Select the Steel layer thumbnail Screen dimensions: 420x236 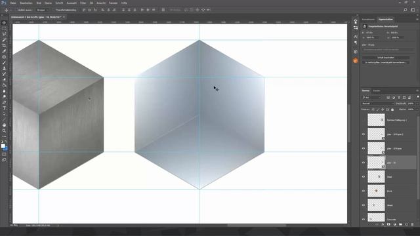click(376, 176)
